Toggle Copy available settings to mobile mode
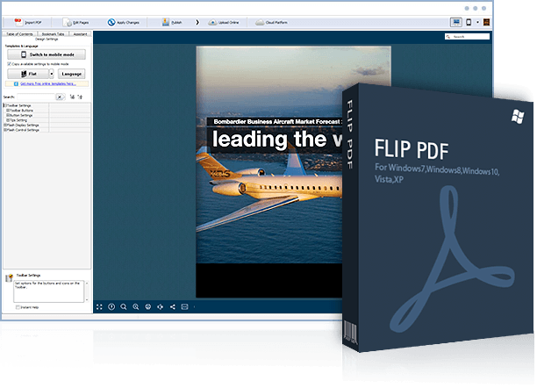Image resolution: width=537 pixels, height=388 pixels. point(10,64)
